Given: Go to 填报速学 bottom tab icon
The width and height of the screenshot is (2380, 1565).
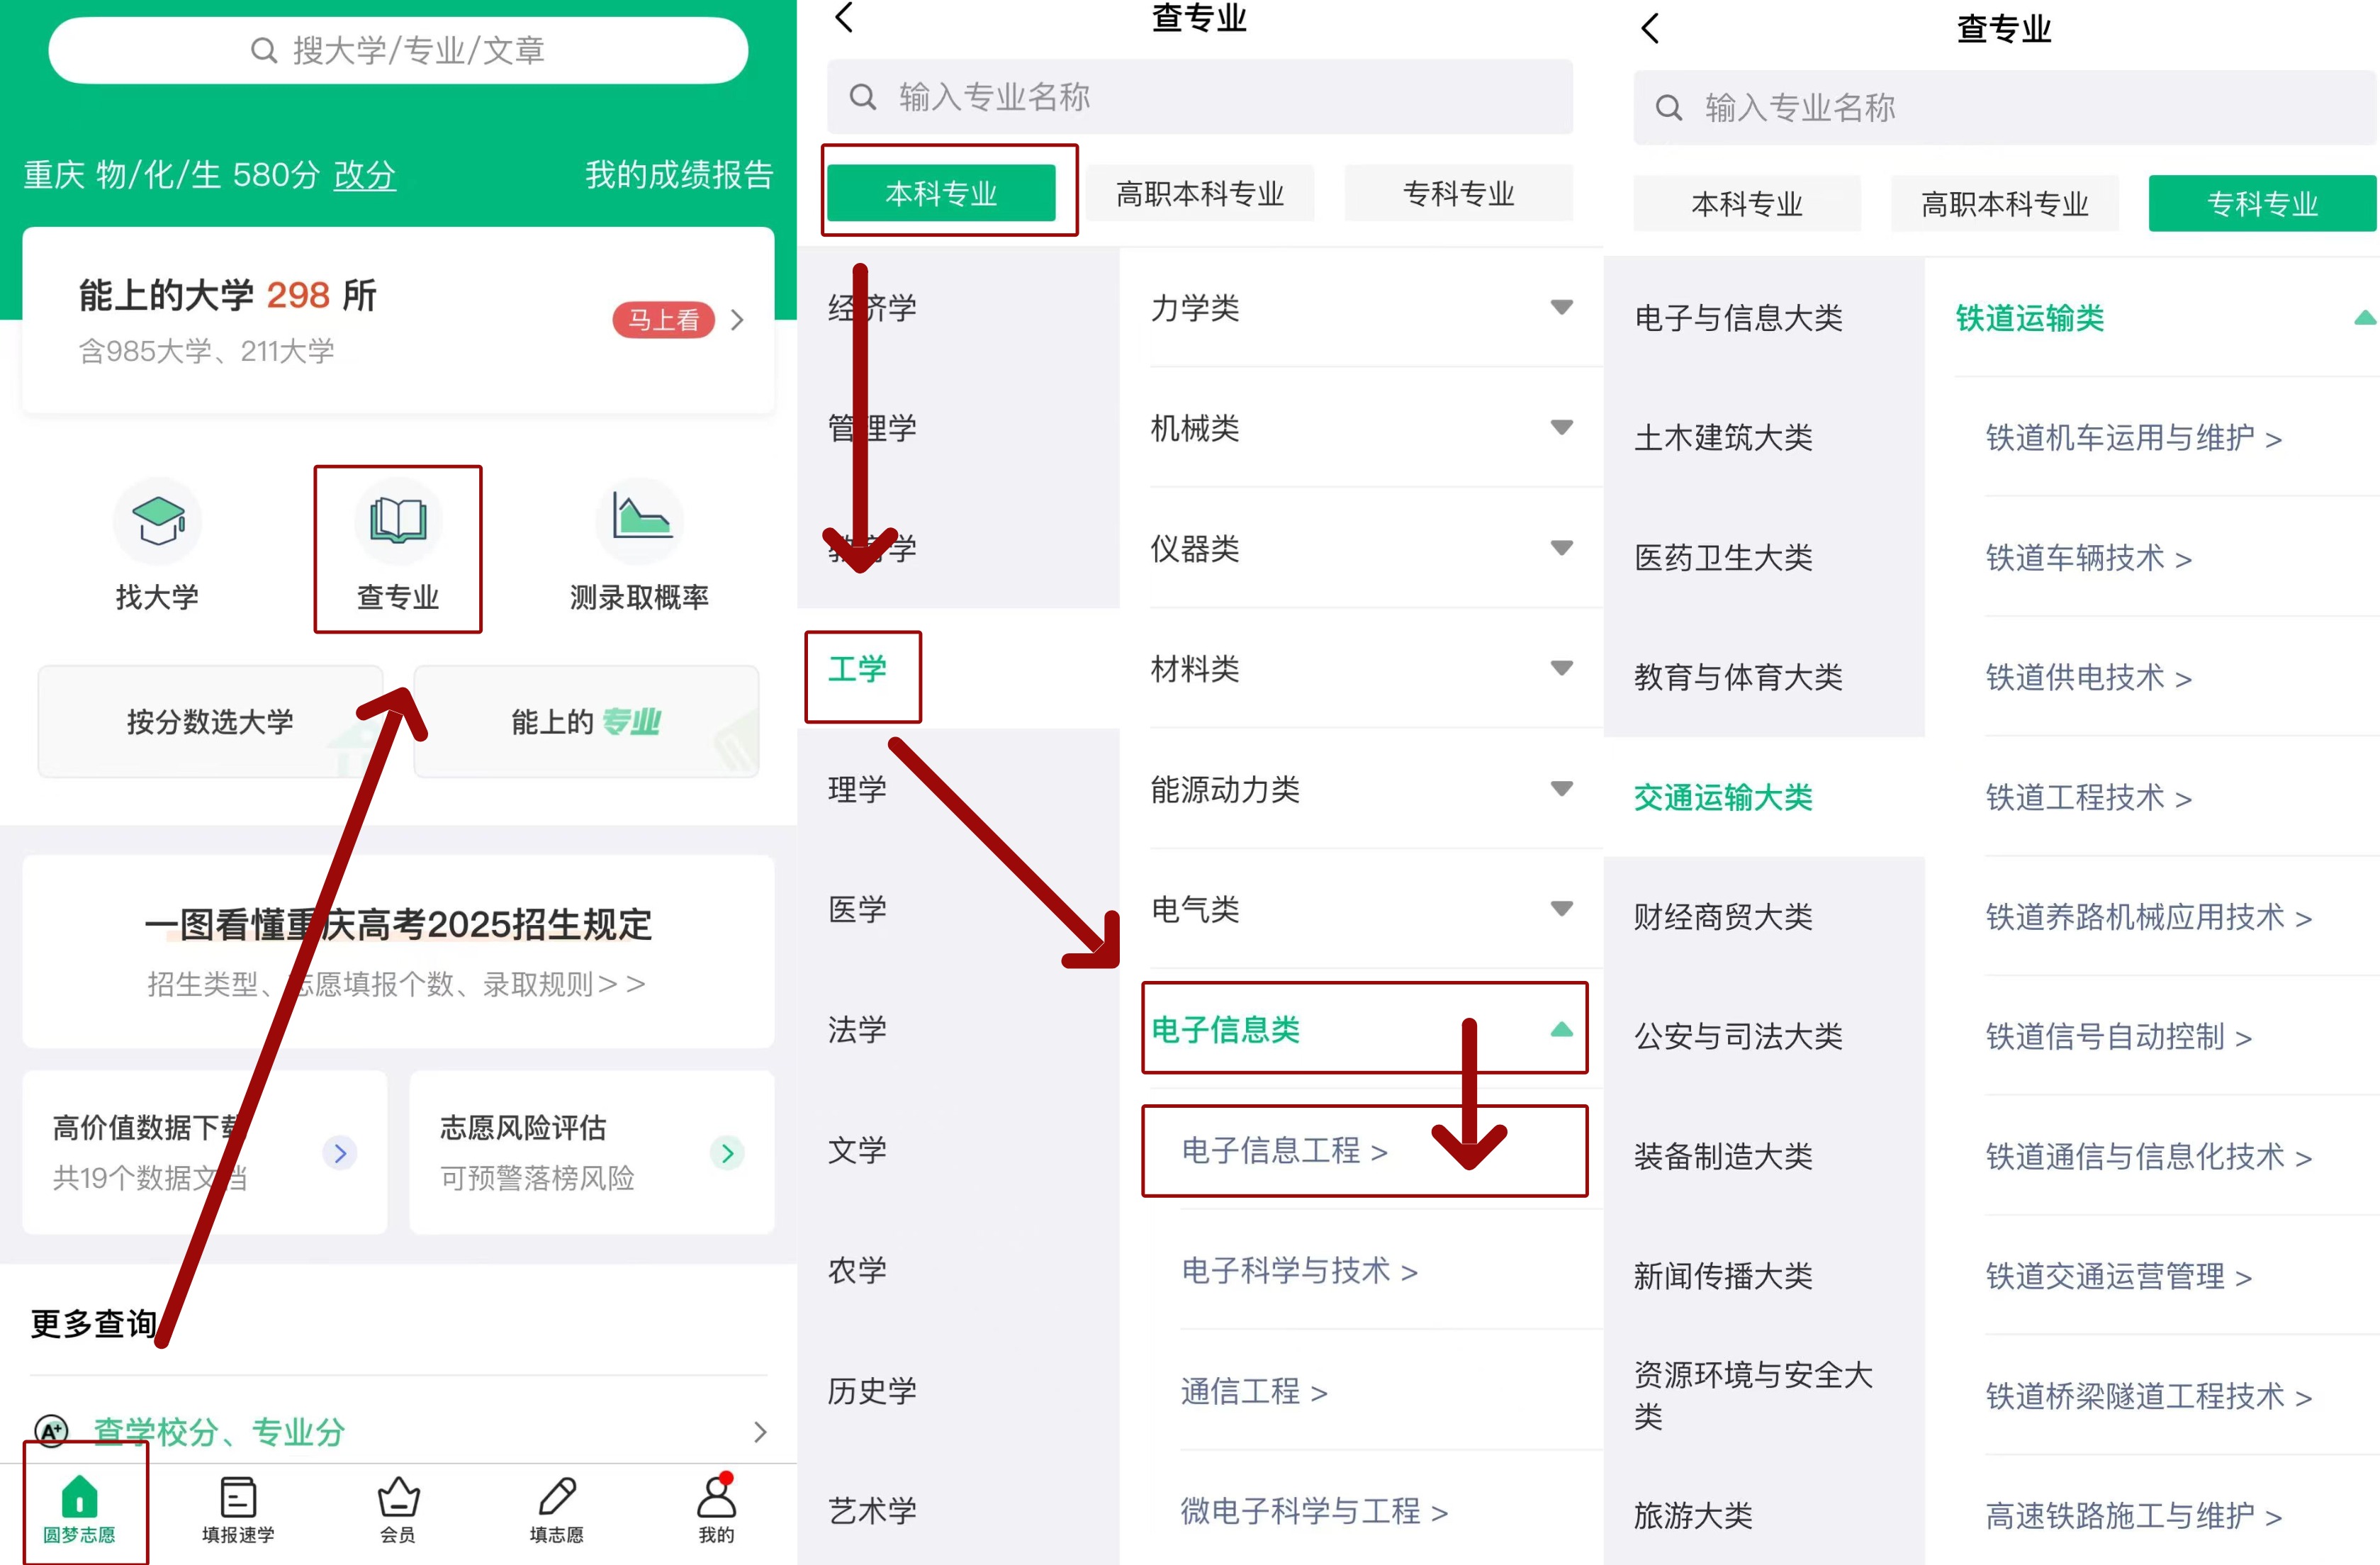Looking at the screenshot, I should point(238,1497).
